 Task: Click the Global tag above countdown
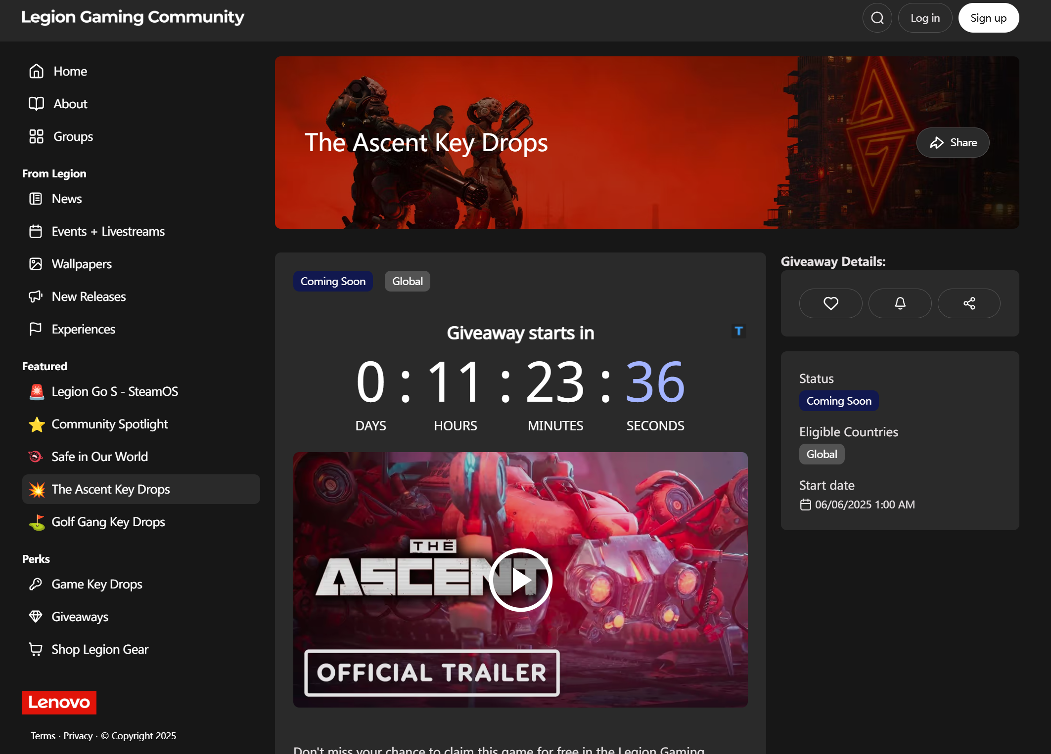click(407, 281)
